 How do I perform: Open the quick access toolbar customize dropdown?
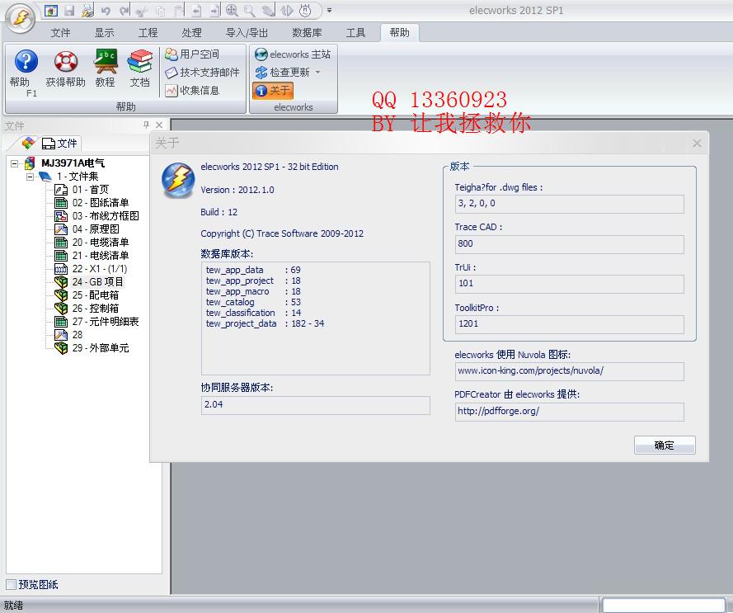[x=329, y=10]
